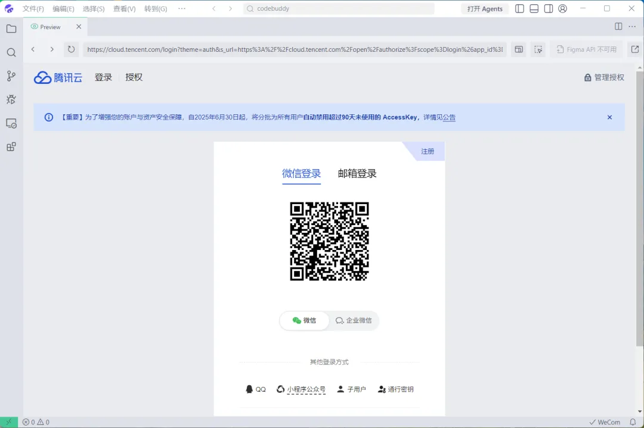Viewport: 644px width, 428px height.
Task: Open the errors and warnings status item
Action: (x=36, y=422)
